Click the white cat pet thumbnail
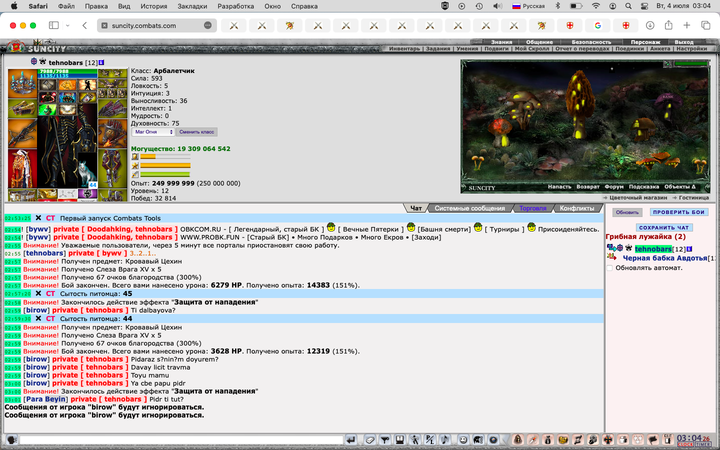 87,170
